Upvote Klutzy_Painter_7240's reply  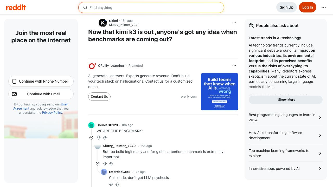[105, 164]
